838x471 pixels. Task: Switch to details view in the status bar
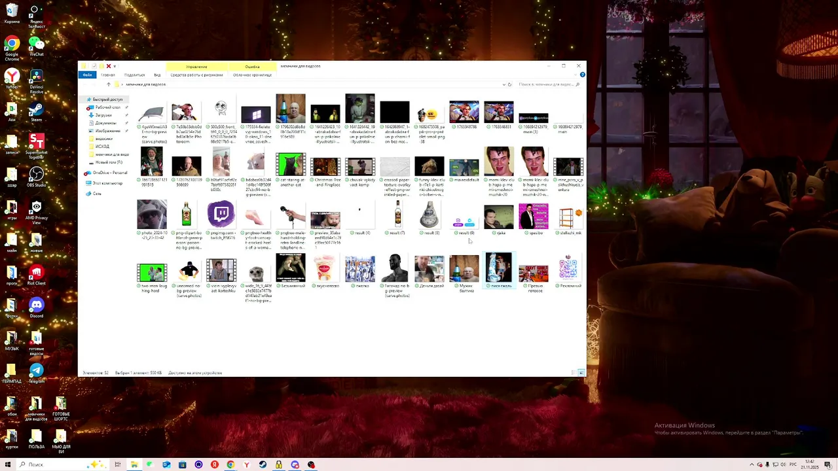pyautogui.click(x=574, y=373)
